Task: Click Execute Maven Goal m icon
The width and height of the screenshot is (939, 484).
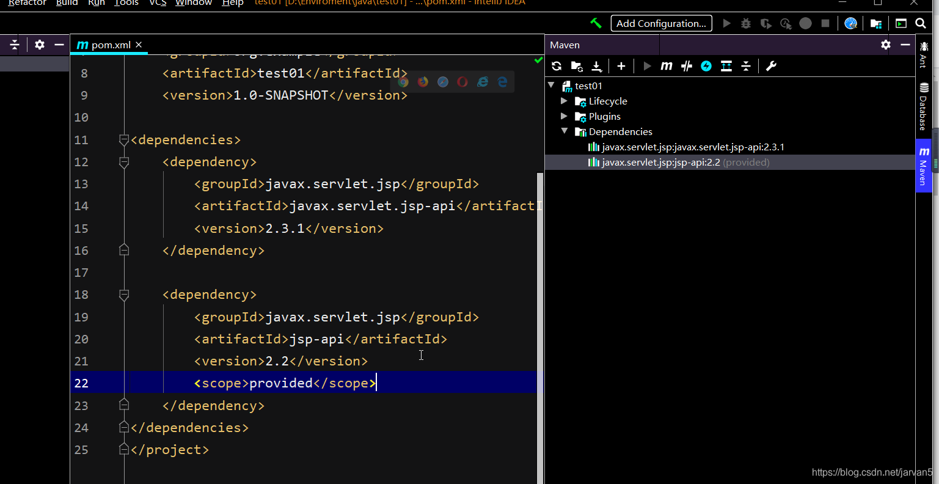Action: 667,66
